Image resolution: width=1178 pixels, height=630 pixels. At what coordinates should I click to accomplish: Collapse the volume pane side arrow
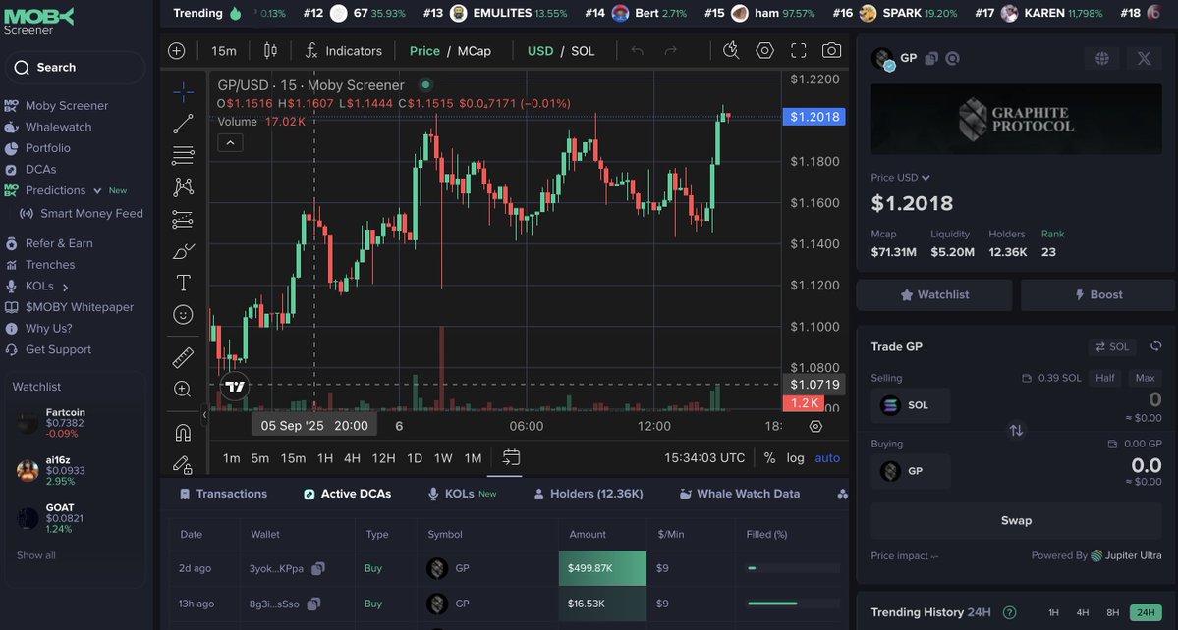[x=204, y=414]
